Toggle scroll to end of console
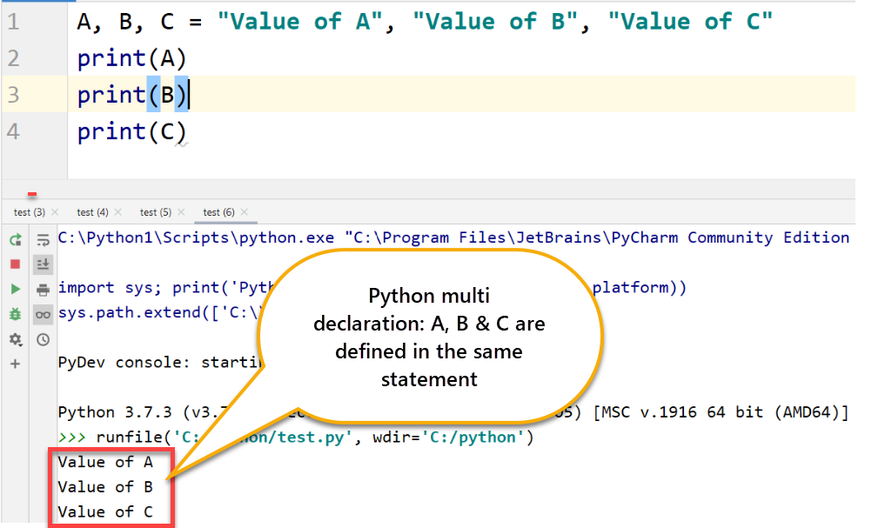The image size is (885, 528). pos(42,264)
